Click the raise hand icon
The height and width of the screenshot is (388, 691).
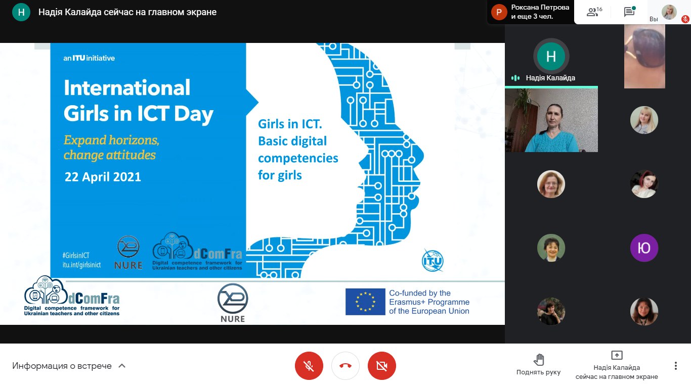539,360
